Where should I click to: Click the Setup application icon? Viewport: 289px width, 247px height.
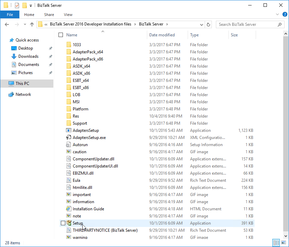(x=69, y=223)
